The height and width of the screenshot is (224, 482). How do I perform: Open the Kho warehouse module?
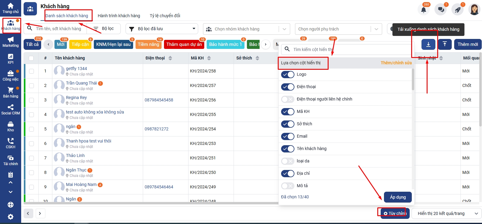coord(11,126)
